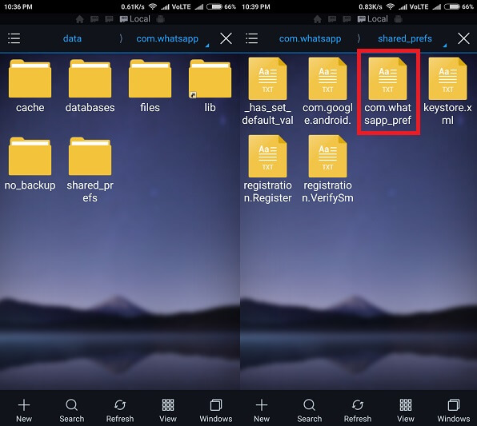Tap New in the right bottom toolbar
The width and height of the screenshot is (477, 426).
(262, 411)
